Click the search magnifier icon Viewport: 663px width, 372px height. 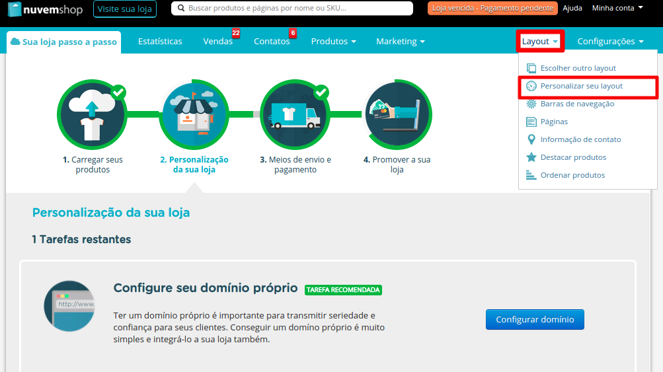[181, 8]
